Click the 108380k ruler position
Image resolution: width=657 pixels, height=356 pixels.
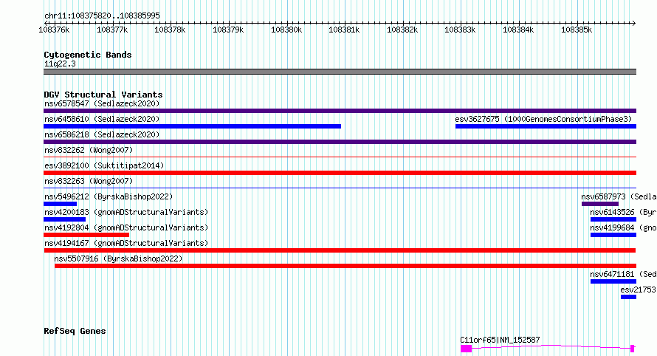click(286, 30)
